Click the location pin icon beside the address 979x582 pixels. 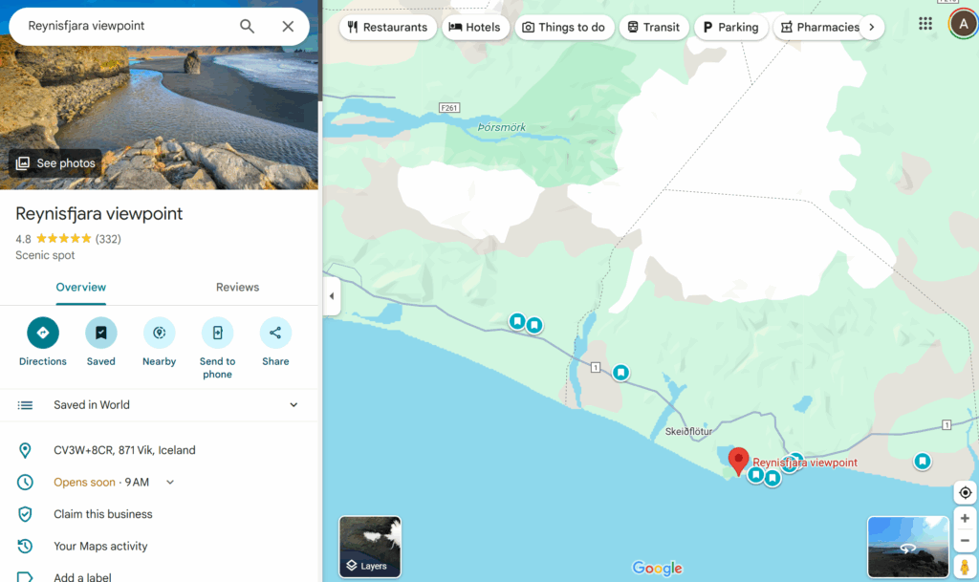25,450
